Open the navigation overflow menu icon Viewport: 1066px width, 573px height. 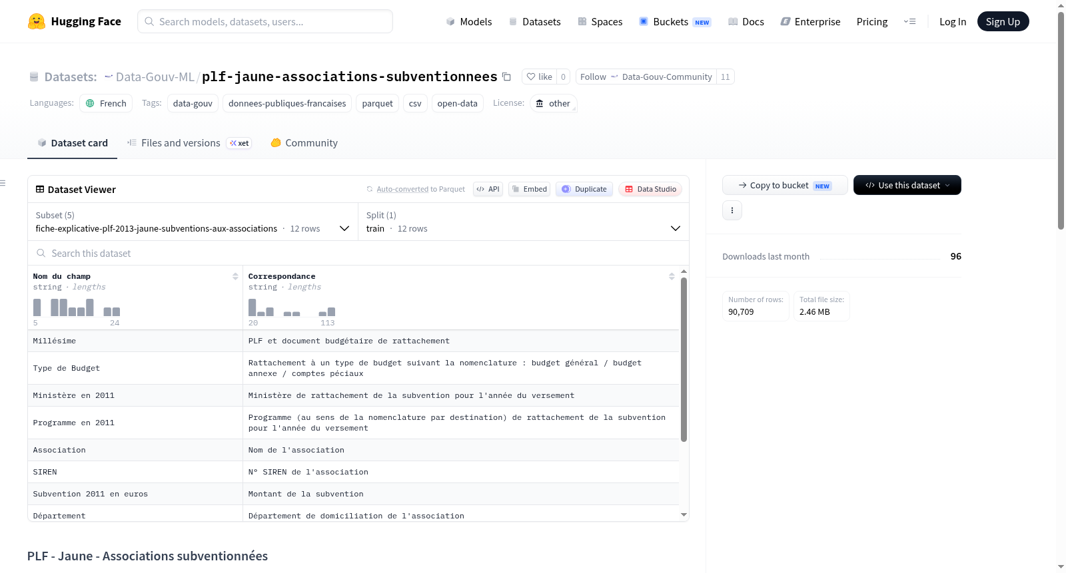pos(909,21)
